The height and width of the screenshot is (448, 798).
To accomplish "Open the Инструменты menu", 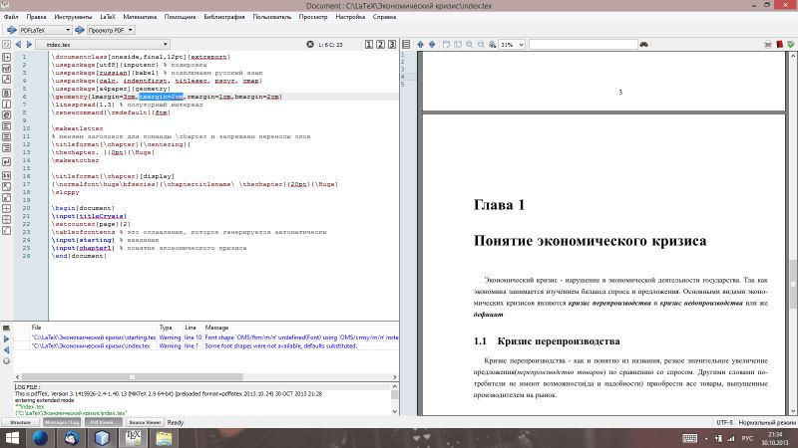I will 73,17.
